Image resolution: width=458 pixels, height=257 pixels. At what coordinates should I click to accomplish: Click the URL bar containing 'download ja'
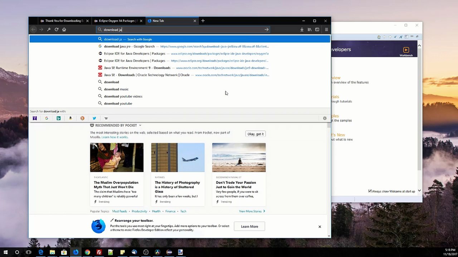[x=183, y=30]
